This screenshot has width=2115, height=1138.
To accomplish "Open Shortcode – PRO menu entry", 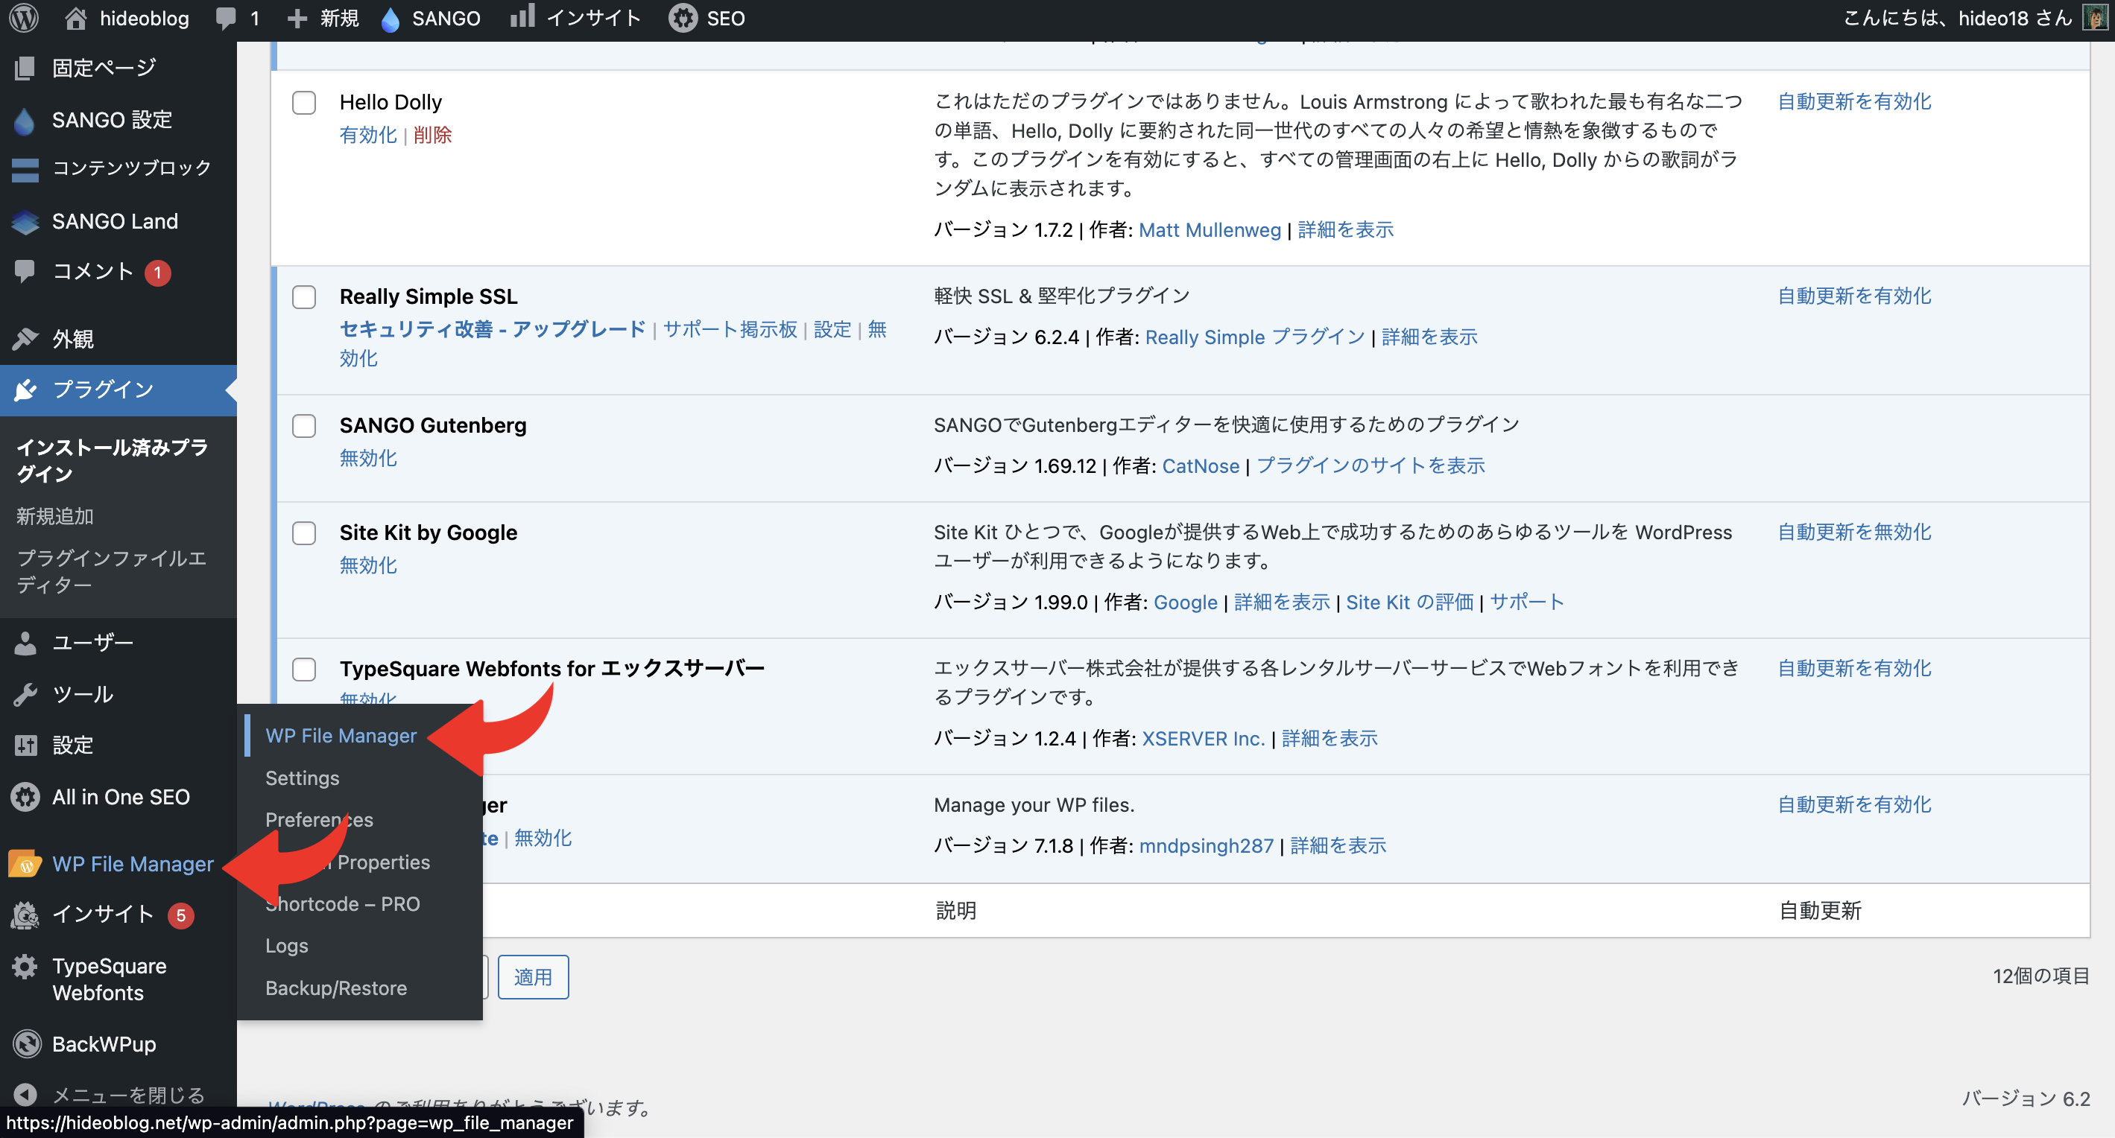I will tap(342, 903).
